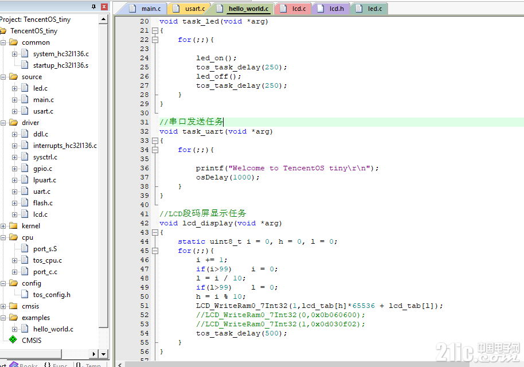Collapse the config folder group
The image size is (524, 367).
click(3, 283)
